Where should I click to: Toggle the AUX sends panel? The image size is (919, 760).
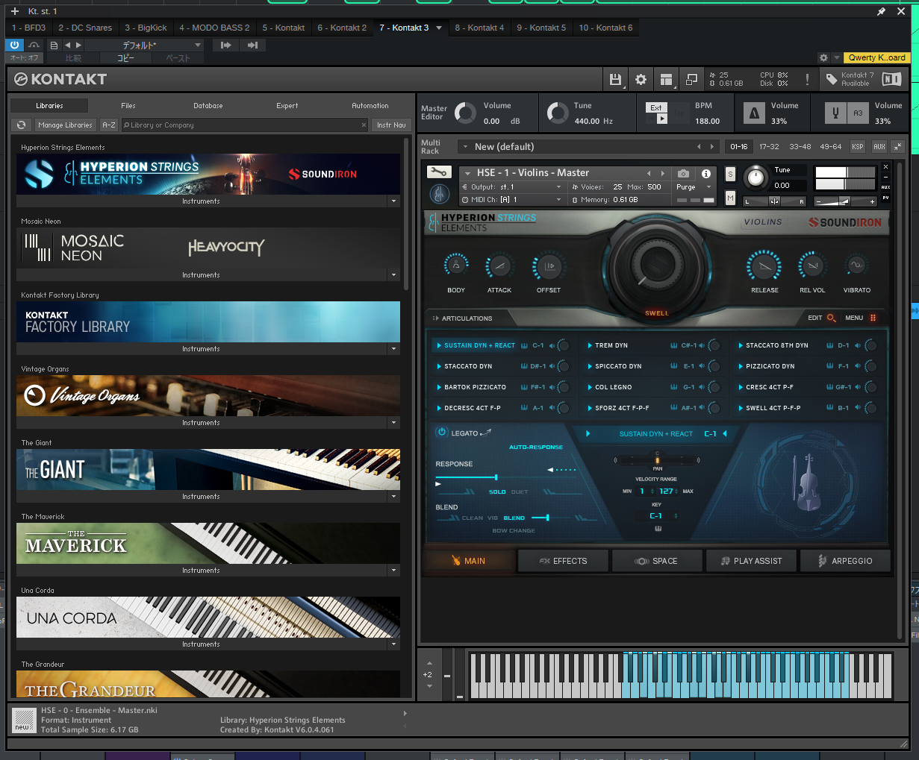(879, 147)
